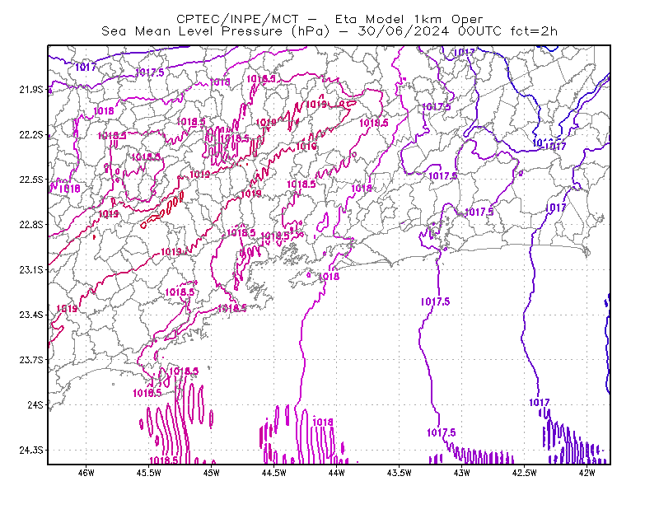Click the 23.7S latitude axis label
The image size is (659, 509).
pyautogui.click(x=31, y=360)
